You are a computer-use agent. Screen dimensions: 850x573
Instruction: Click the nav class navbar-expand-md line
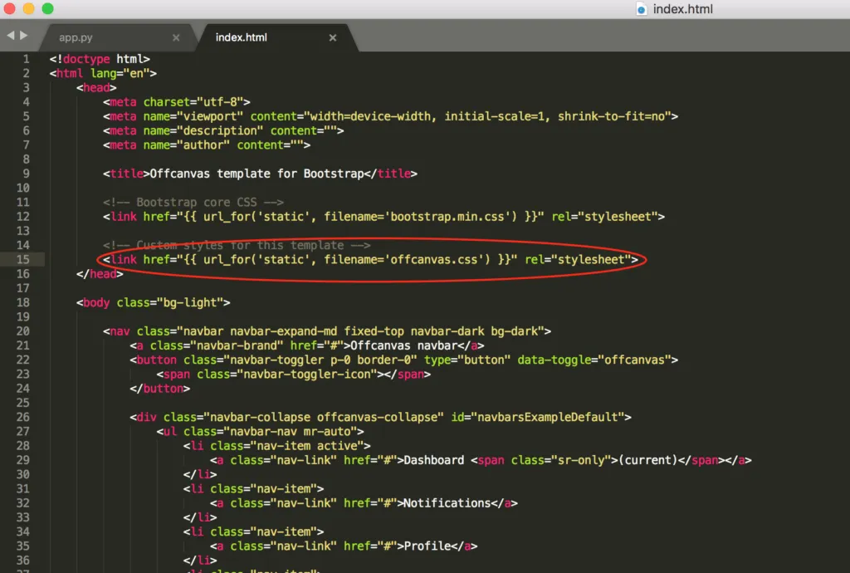(327, 331)
